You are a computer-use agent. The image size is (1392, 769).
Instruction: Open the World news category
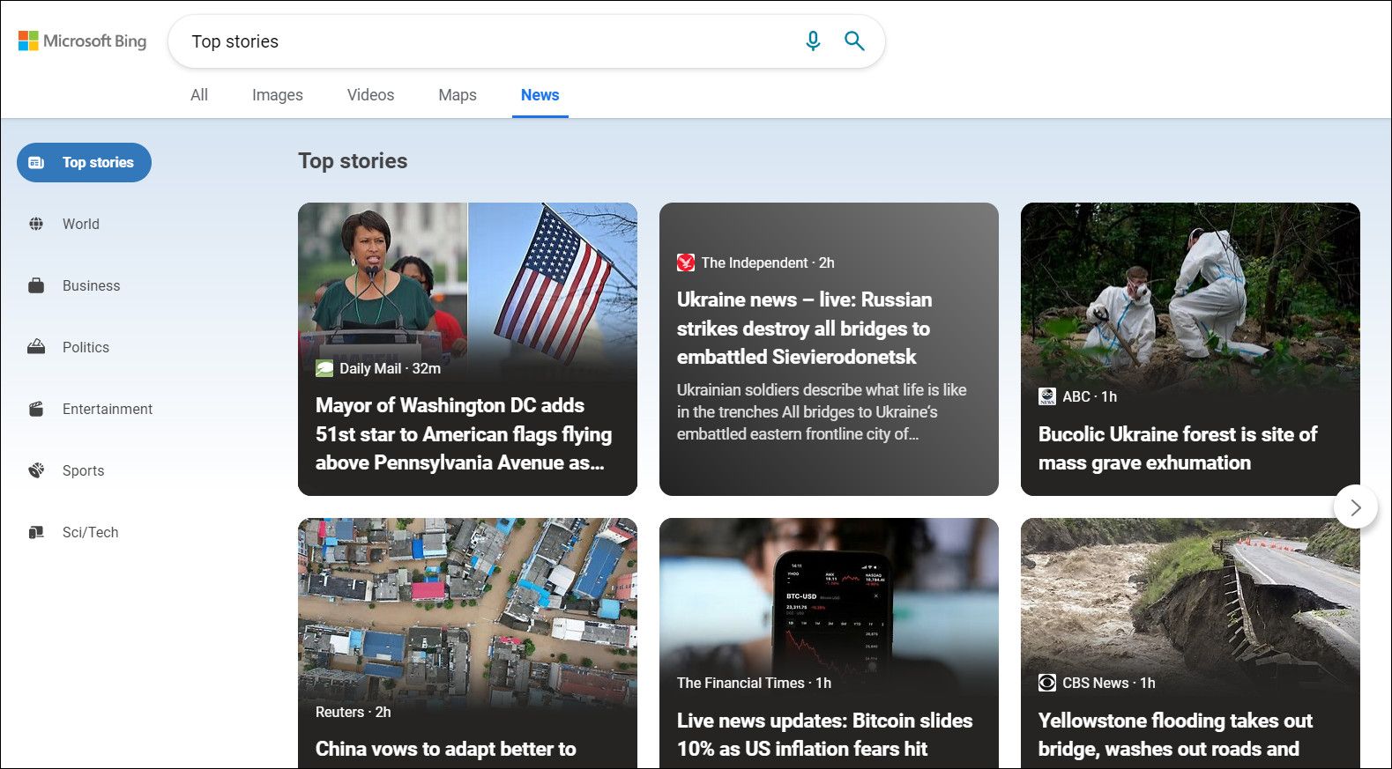[81, 224]
